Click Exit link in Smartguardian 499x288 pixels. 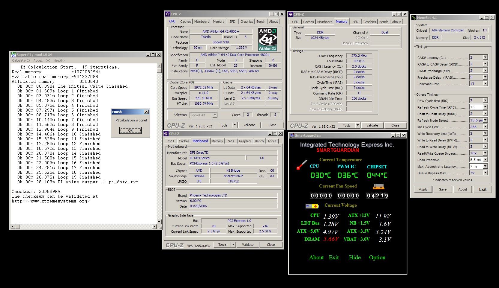[334, 257]
